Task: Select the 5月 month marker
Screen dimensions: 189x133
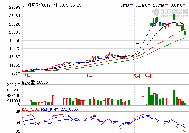Action: [x=137, y=76]
